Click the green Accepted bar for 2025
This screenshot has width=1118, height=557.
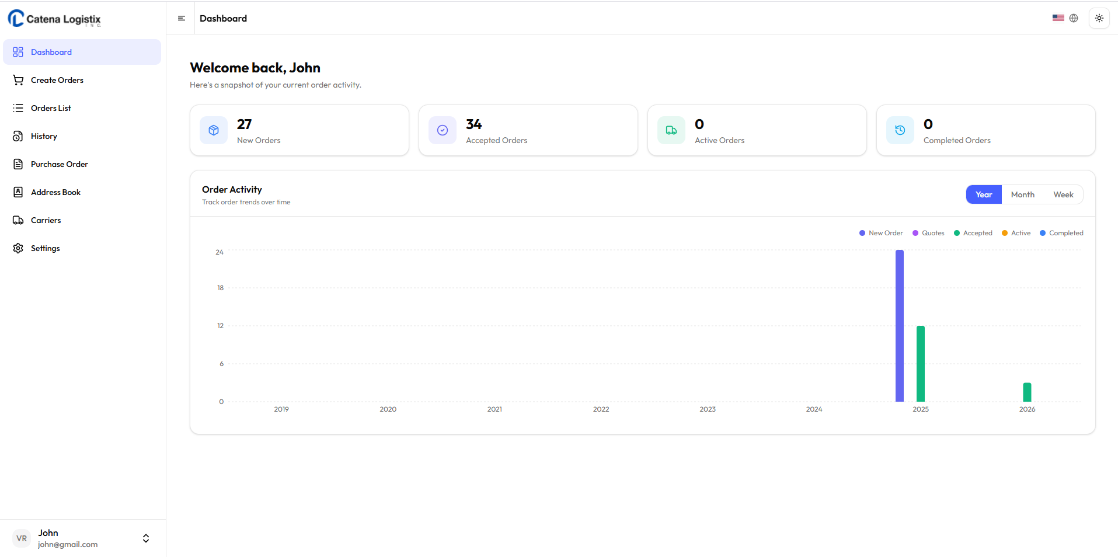[921, 364]
